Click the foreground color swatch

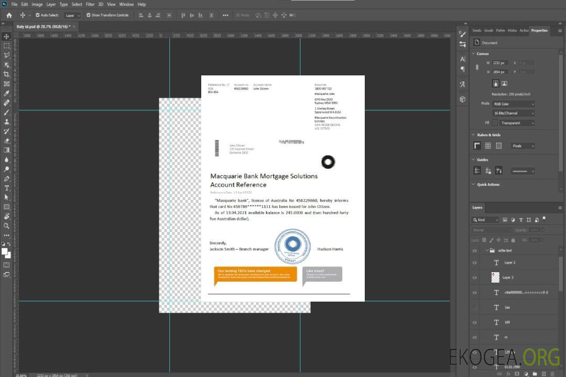click(5, 251)
